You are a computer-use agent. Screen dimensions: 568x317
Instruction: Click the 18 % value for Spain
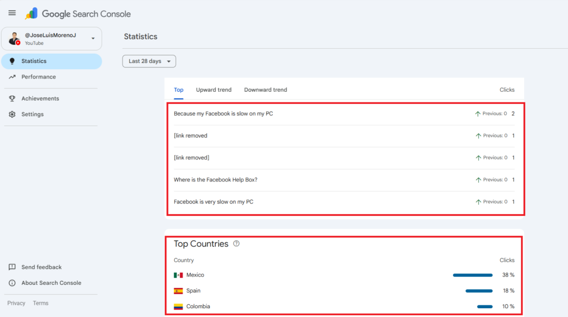coord(508,290)
